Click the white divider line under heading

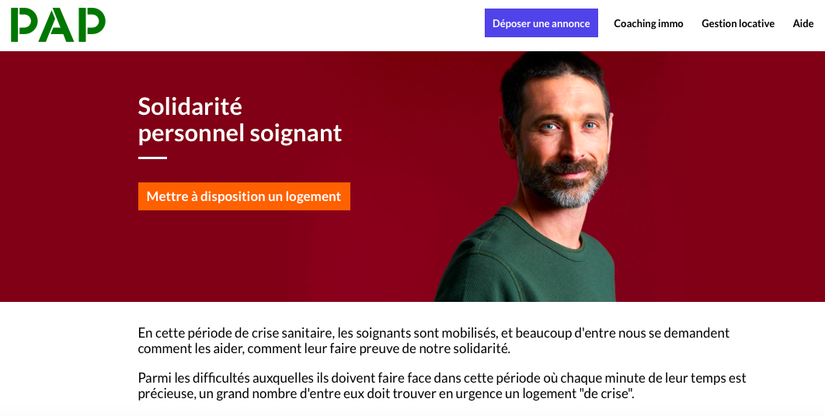152,158
